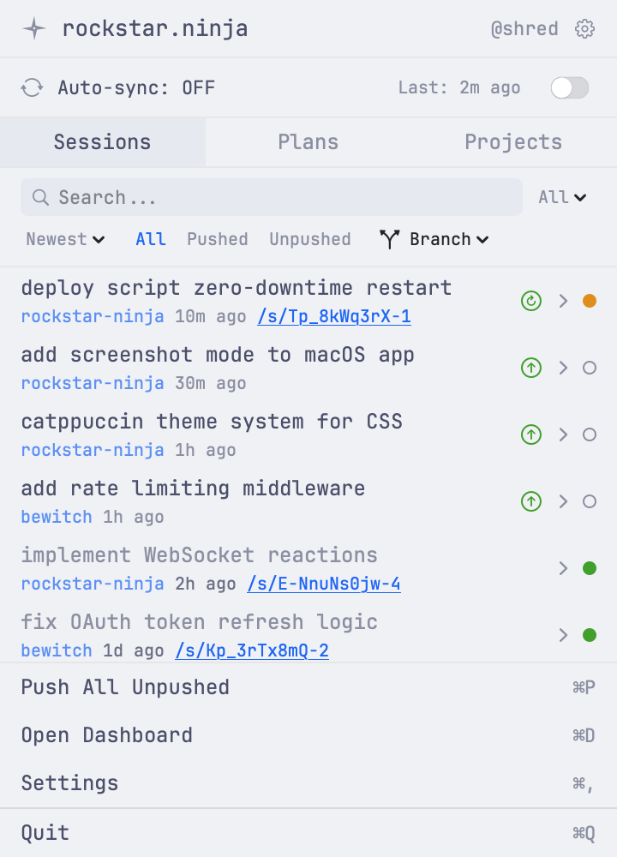Open the settings gear in the header
The image size is (617, 857).
point(584,28)
